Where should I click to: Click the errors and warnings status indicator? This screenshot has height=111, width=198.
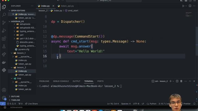11,104
